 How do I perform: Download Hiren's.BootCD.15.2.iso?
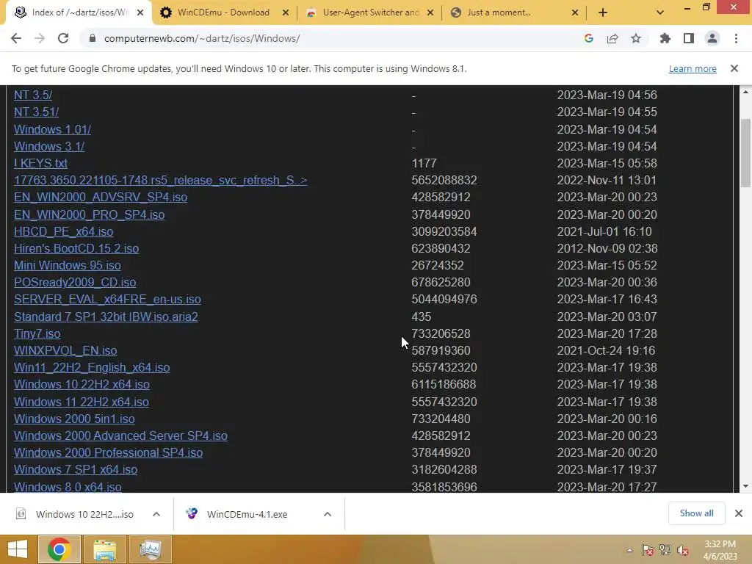(76, 248)
